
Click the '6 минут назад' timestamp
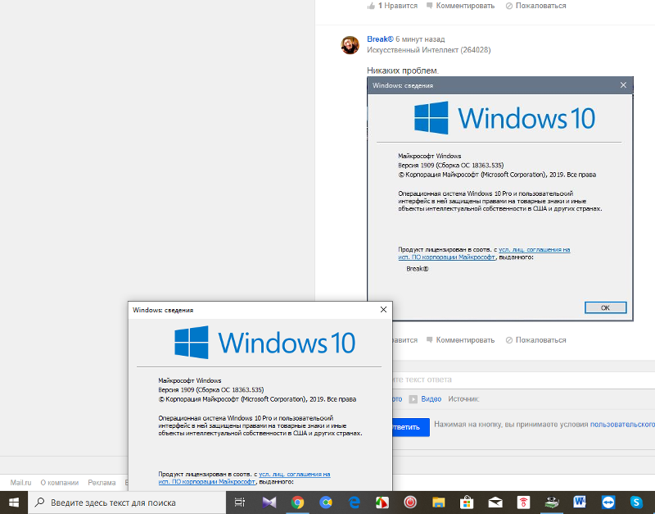420,39
